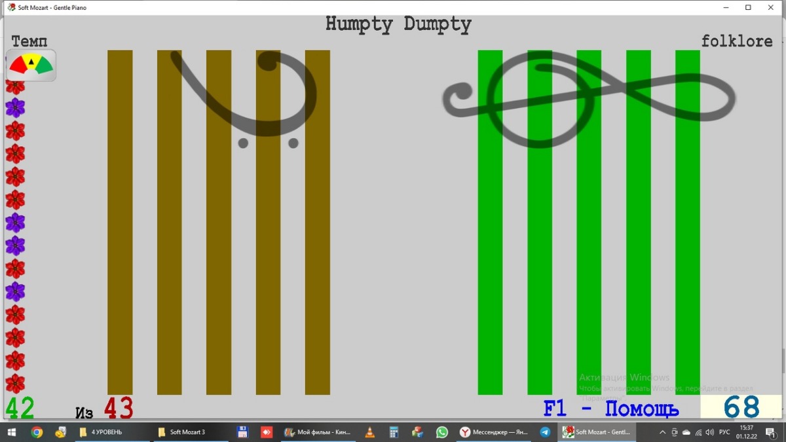Viewport: 786px width, 442px height.
Task: Show hidden system tray icons
Action: [x=662, y=432]
